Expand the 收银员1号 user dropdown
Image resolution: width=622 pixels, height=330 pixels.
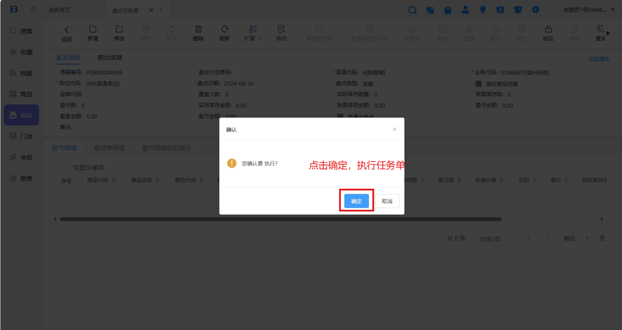(x=589, y=10)
